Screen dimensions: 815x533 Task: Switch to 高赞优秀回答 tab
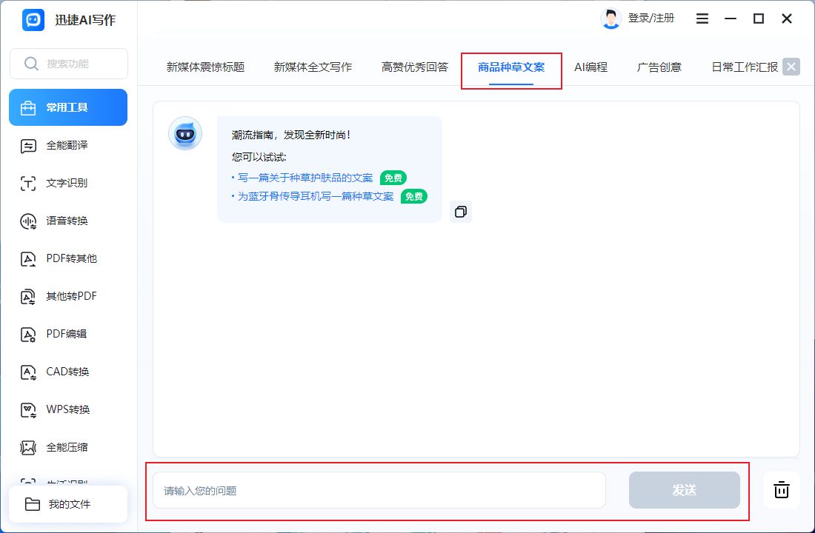(x=415, y=67)
